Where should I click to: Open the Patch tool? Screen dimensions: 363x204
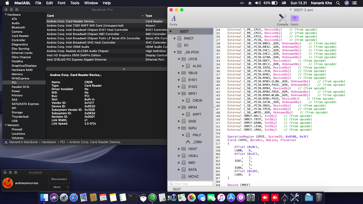click(294, 18)
